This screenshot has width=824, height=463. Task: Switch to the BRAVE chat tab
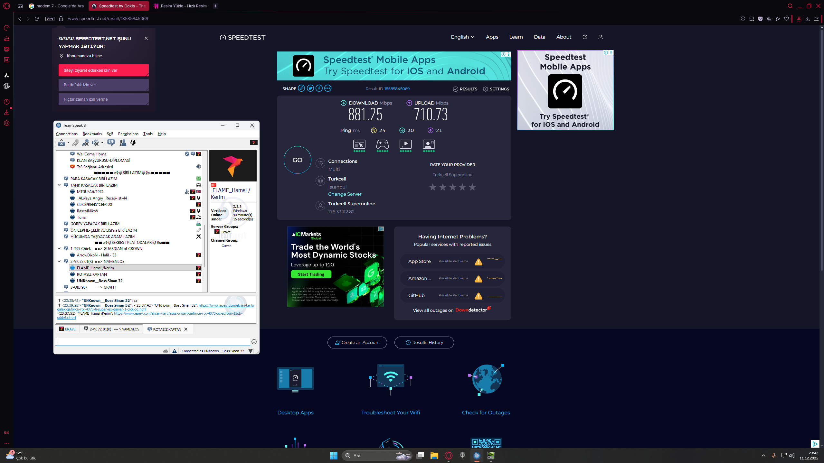67,329
